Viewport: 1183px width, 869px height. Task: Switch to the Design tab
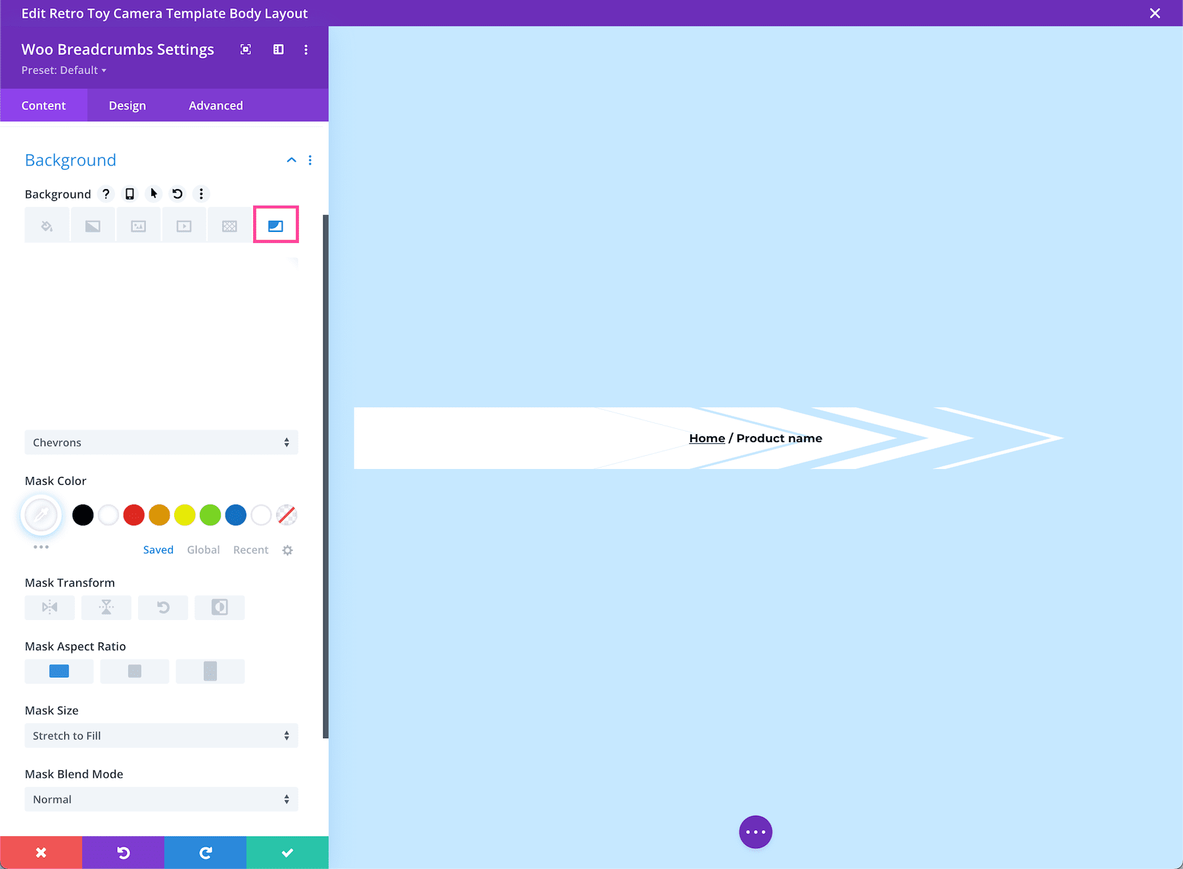click(126, 105)
